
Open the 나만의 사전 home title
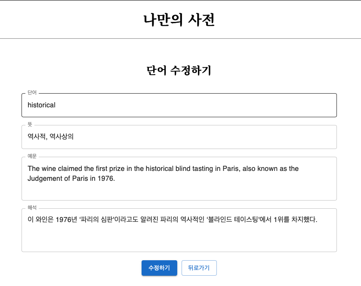(180, 18)
